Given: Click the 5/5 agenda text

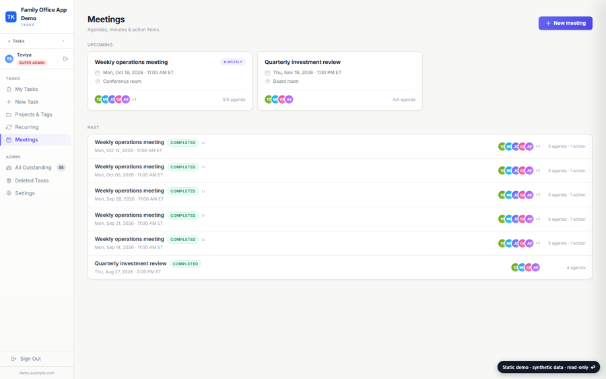Looking at the screenshot, I should [234, 100].
